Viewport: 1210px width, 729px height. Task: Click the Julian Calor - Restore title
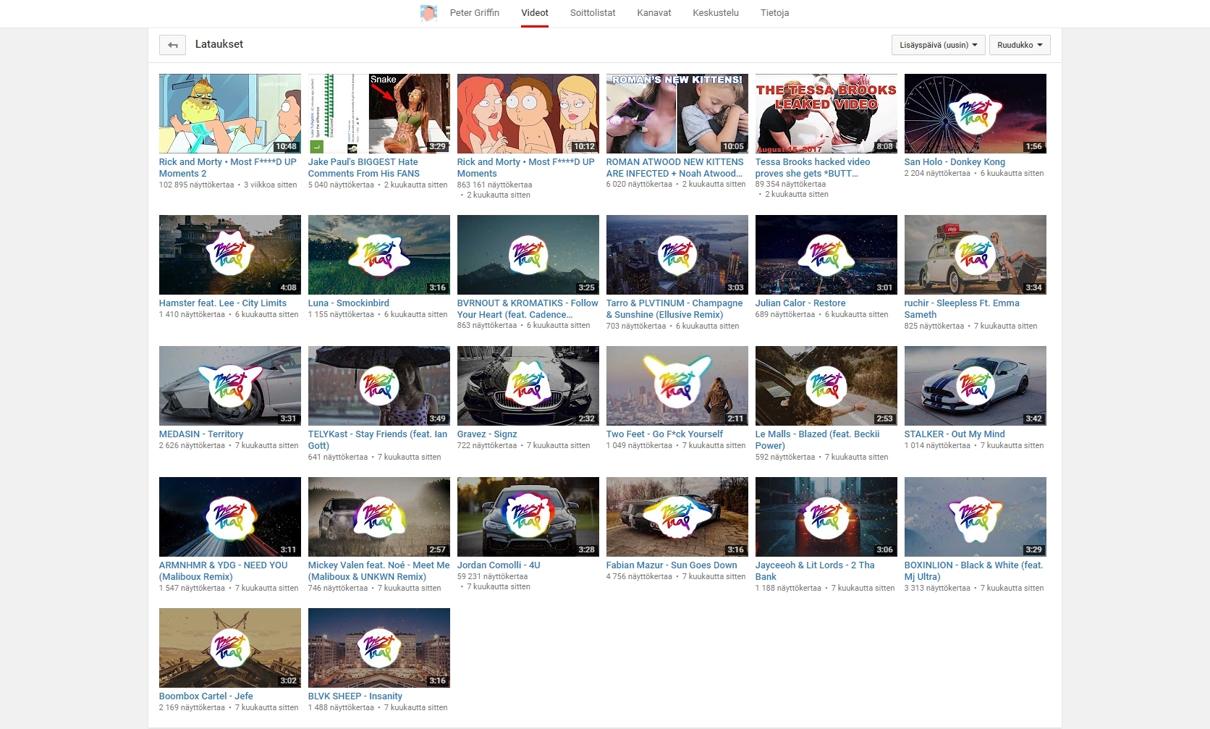[x=800, y=303]
